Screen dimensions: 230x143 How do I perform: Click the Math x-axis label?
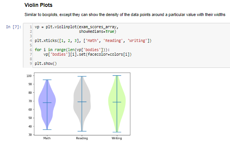(47, 138)
